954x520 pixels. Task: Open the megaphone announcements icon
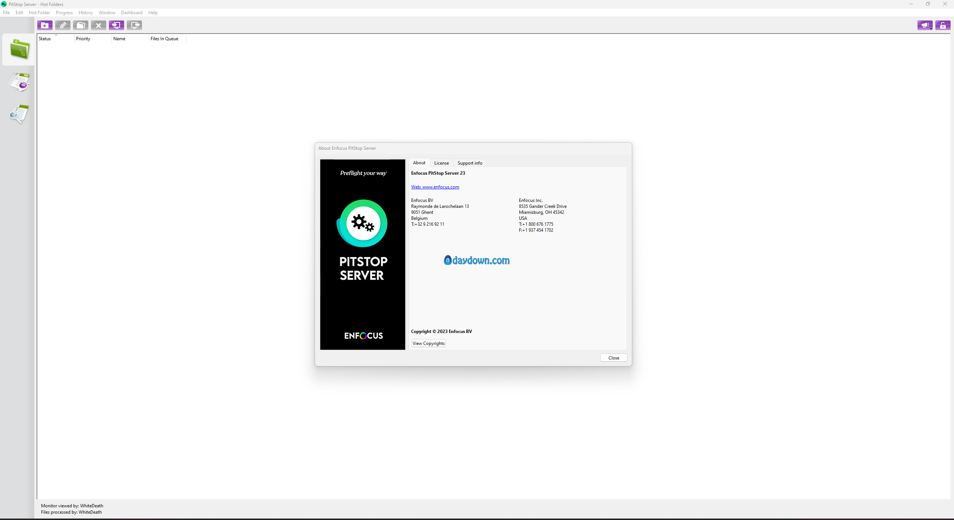click(x=925, y=25)
